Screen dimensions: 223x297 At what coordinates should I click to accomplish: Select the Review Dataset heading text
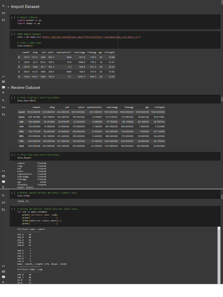[x=26, y=88]
